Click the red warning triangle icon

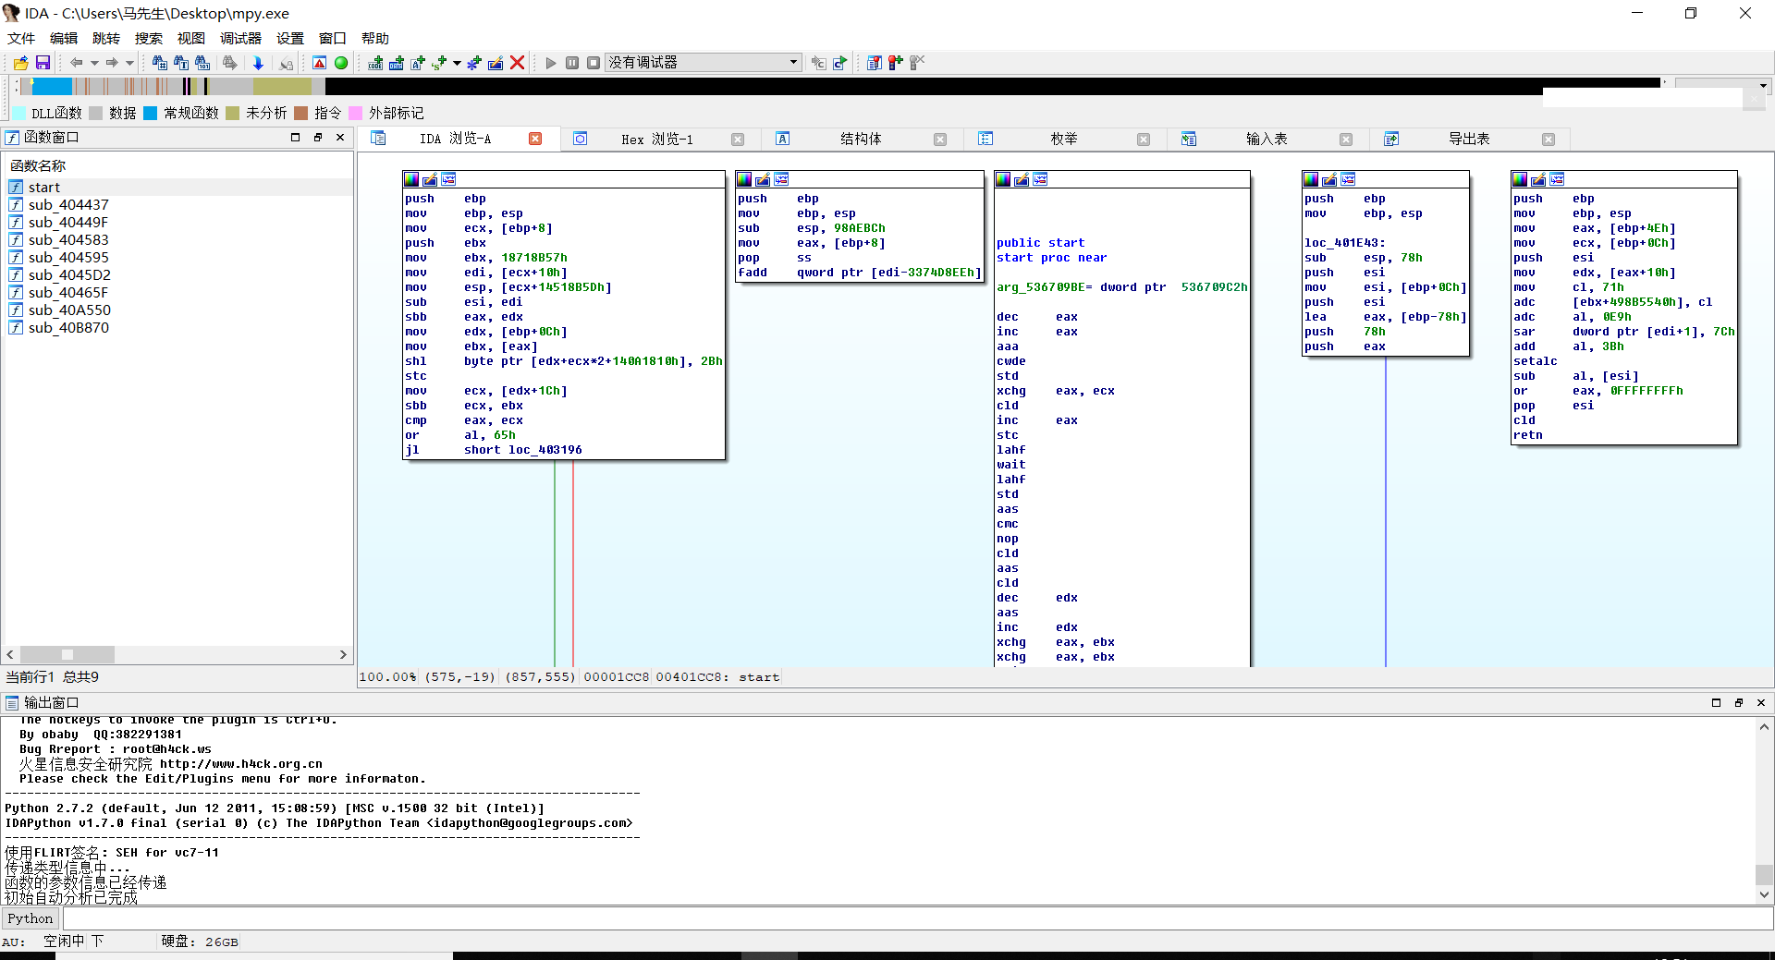[x=319, y=63]
